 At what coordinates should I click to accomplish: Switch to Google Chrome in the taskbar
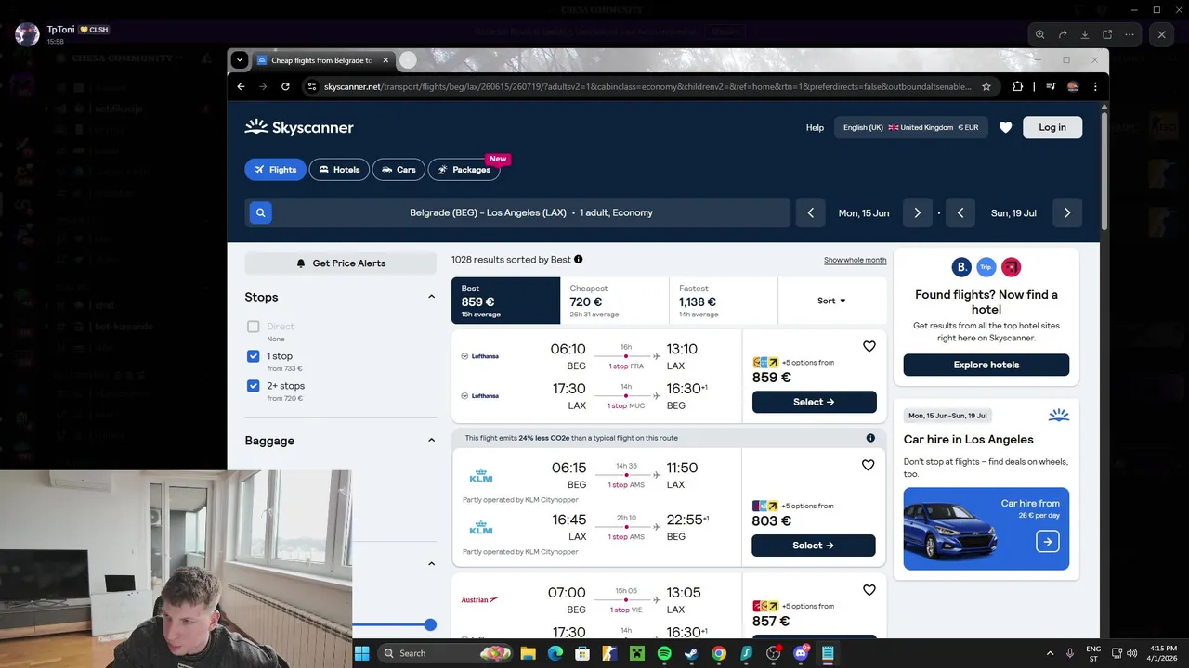[719, 653]
